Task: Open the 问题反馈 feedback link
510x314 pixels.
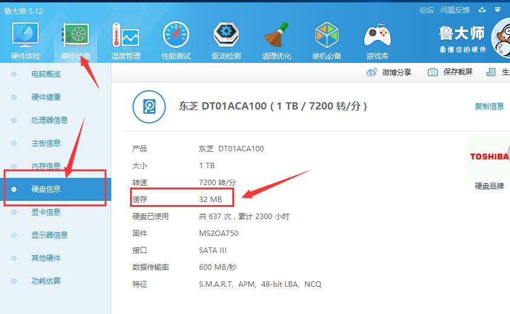Action: pyautogui.click(x=455, y=10)
